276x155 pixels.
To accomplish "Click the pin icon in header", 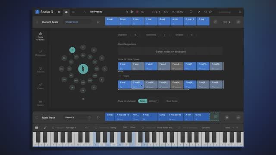I will click(199, 12).
